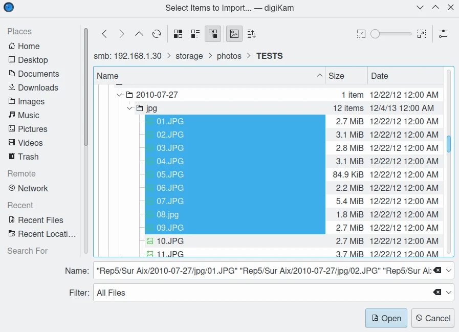This screenshot has height=332, width=459.
Task: Reload the current folder listing
Action: (157, 34)
